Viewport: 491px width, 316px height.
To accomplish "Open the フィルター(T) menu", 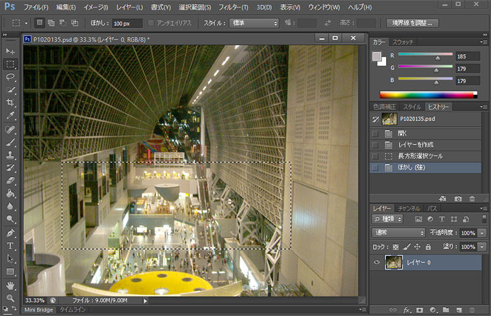I will tap(233, 7).
